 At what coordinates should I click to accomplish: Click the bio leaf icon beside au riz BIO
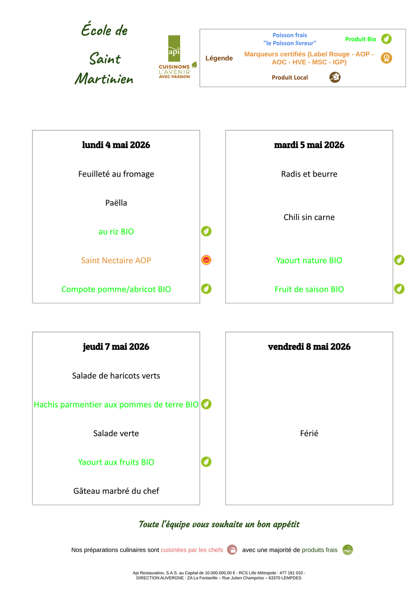pyautogui.click(x=206, y=232)
